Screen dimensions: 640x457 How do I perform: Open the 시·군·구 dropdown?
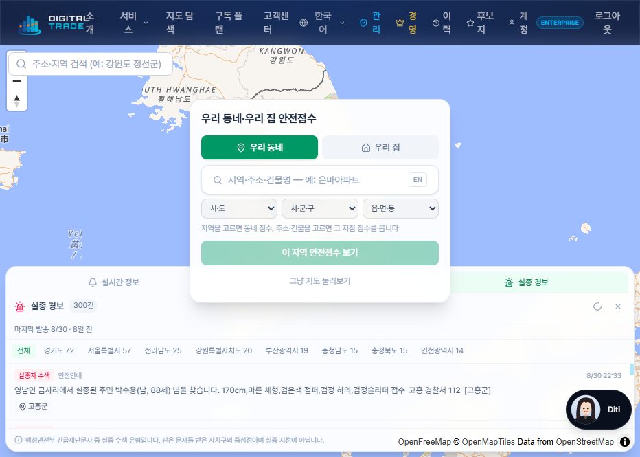coord(320,208)
